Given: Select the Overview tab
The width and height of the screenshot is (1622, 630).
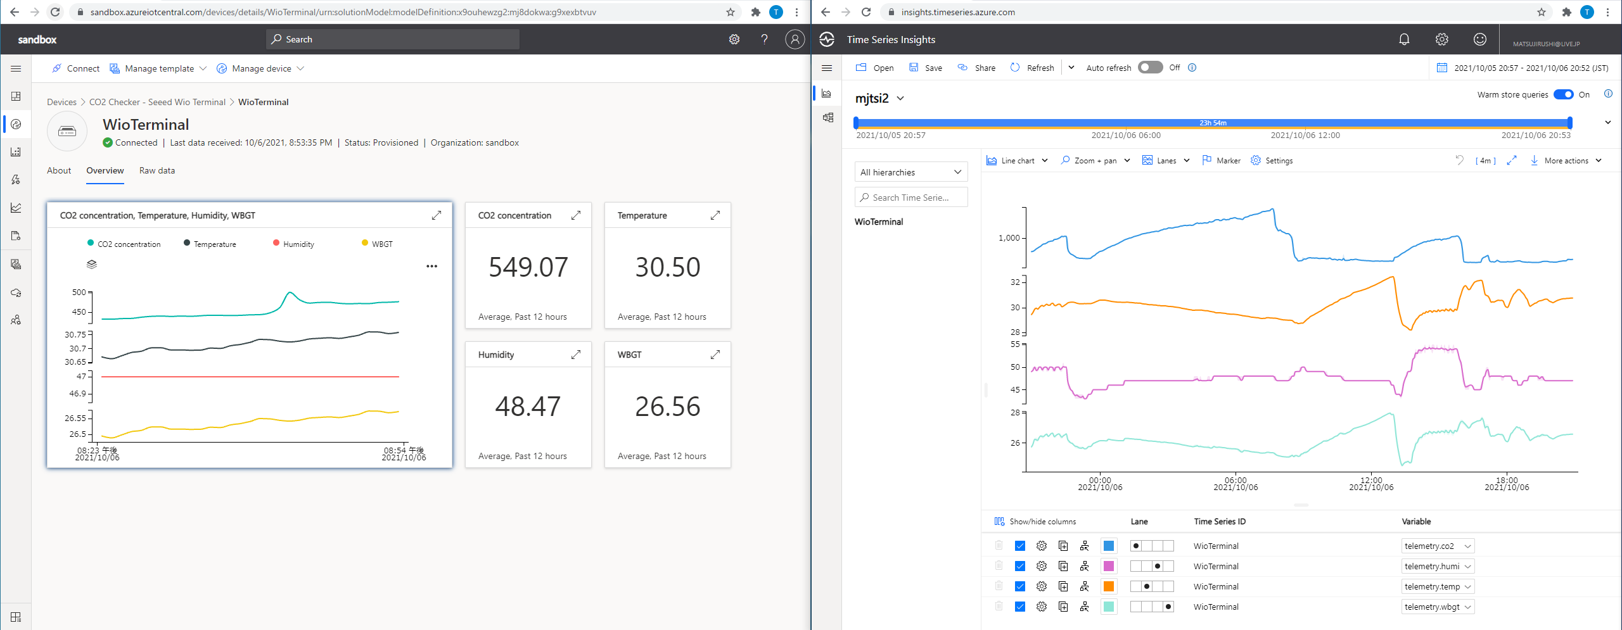Looking at the screenshot, I should pos(105,170).
